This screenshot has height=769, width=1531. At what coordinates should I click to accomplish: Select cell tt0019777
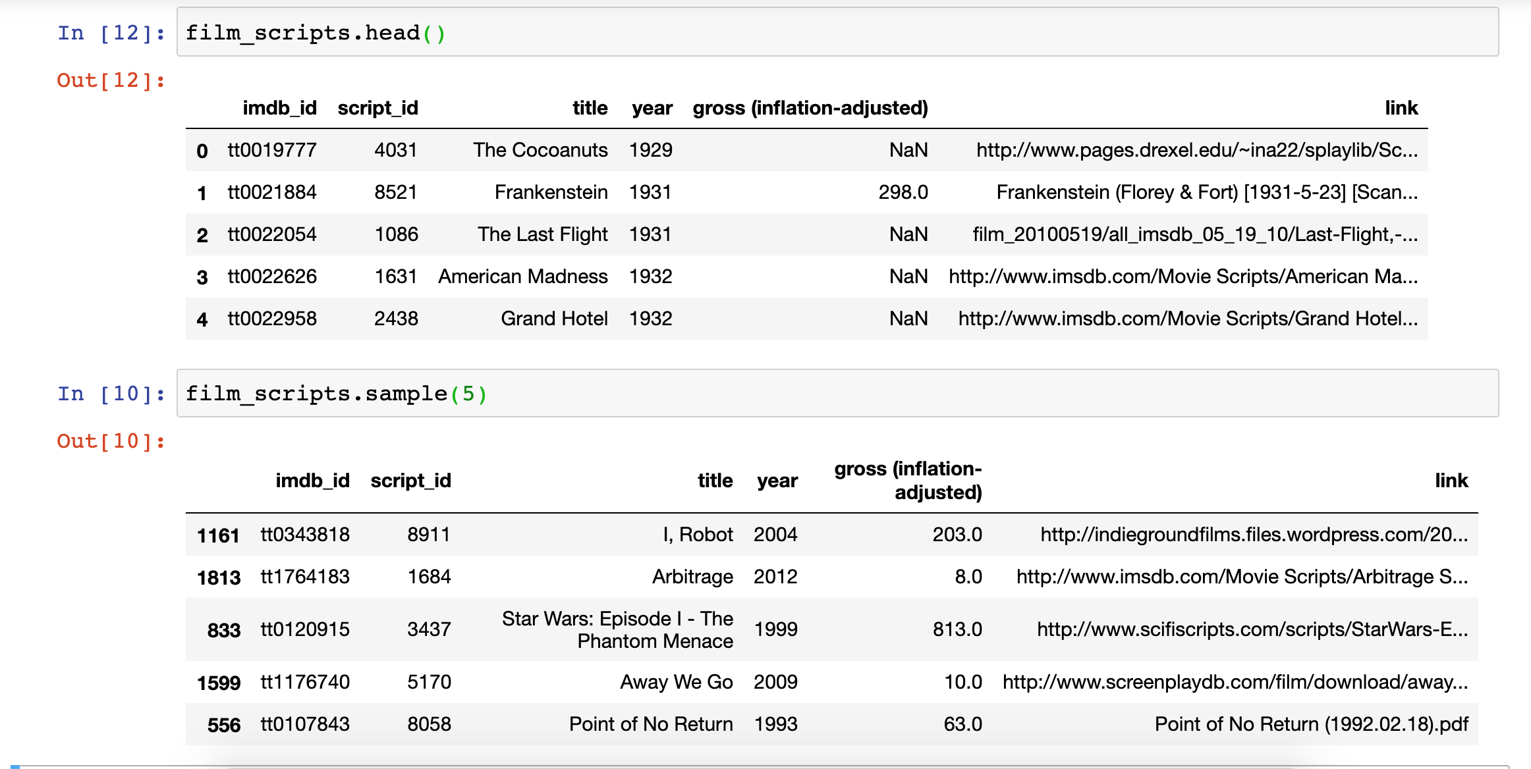tap(272, 150)
